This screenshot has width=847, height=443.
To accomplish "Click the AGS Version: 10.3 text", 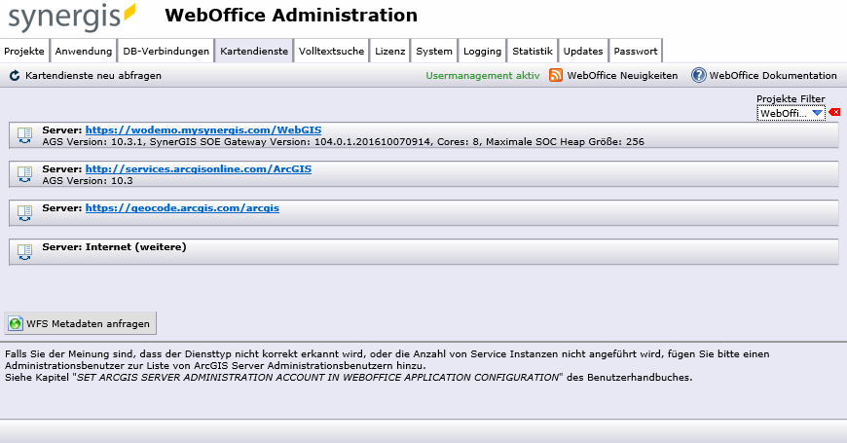I will [88, 180].
